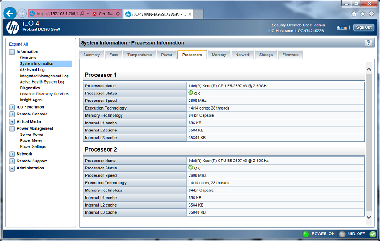380x241 pixels.
Task: Open the Power Meter page
Action: (x=31, y=141)
